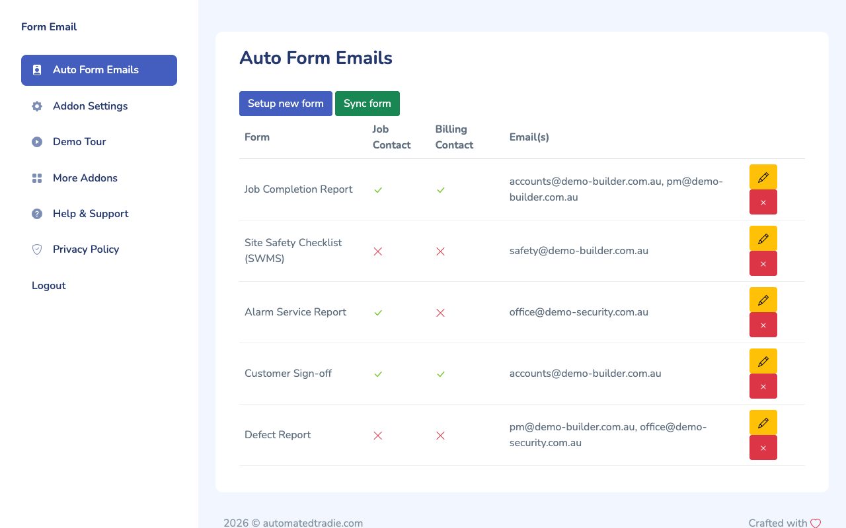Viewport: 846px width, 528px height.
Task: Click the heart icon in footer
Action: coord(816,523)
